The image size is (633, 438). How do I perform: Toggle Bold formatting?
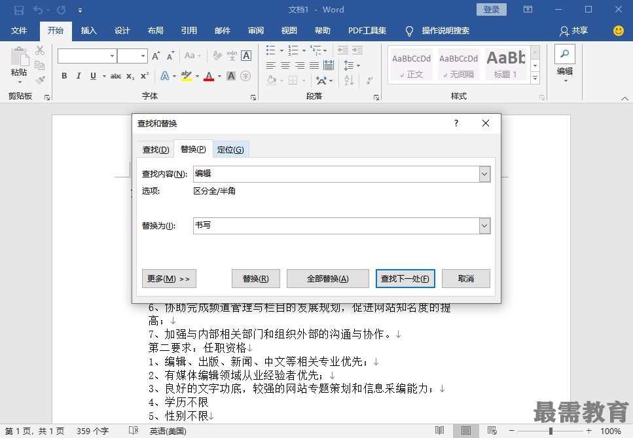click(64, 76)
